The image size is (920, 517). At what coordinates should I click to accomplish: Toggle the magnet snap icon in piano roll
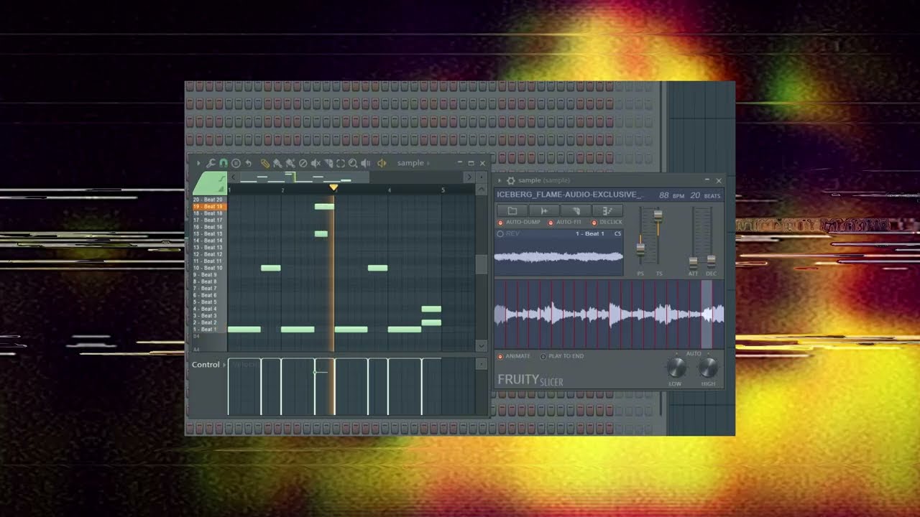pyautogui.click(x=224, y=164)
